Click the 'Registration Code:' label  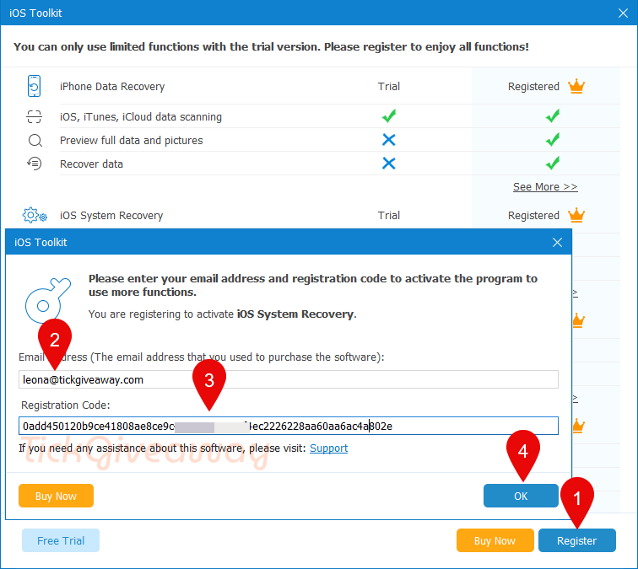66,405
